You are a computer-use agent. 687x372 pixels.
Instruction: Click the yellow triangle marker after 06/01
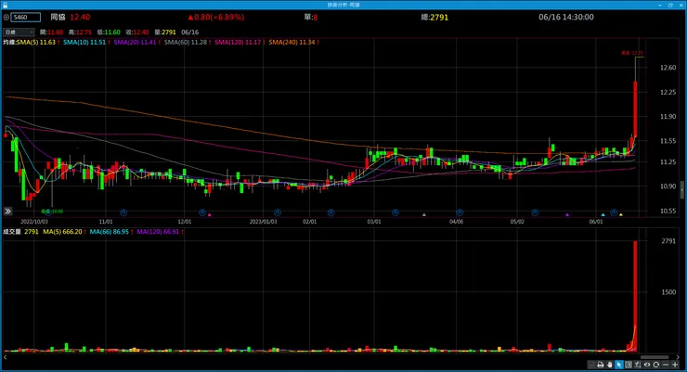point(621,214)
